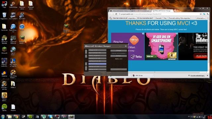Launch Diablo III Beta desktop shortcut
This screenshot has width=212, height=119.
(x=13, y=4)
